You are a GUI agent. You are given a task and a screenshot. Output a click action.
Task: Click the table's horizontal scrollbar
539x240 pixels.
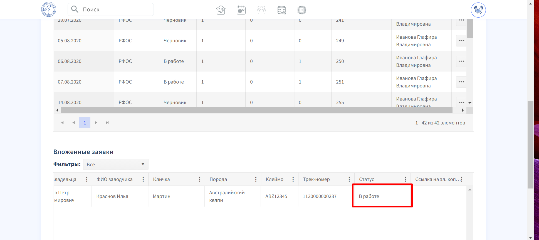pos(256,110)
